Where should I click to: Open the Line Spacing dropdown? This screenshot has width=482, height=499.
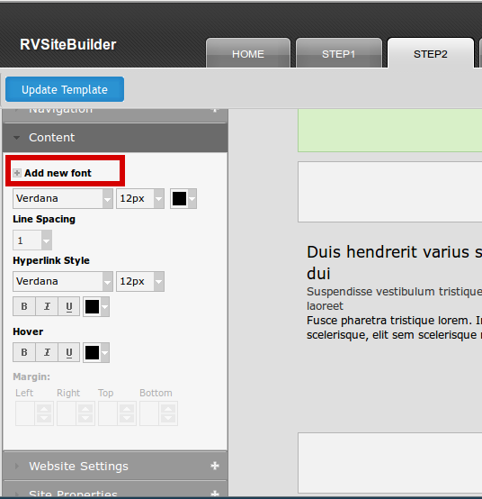point(32,240)
